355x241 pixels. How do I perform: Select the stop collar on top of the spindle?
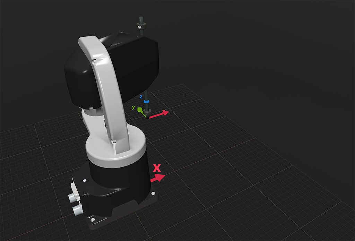click(141, 26)
